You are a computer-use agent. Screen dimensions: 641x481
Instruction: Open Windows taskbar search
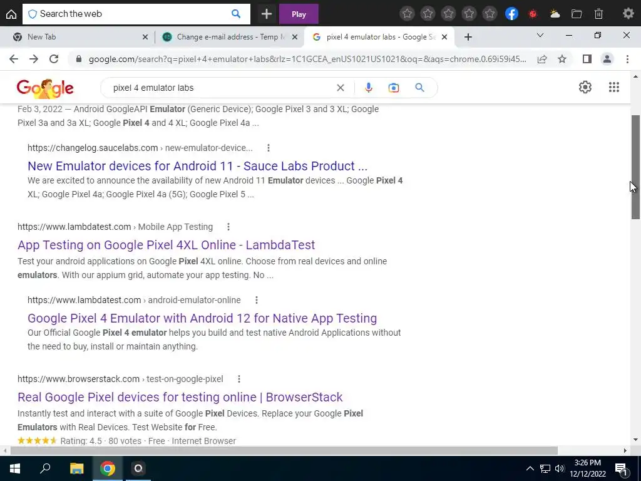45,468
